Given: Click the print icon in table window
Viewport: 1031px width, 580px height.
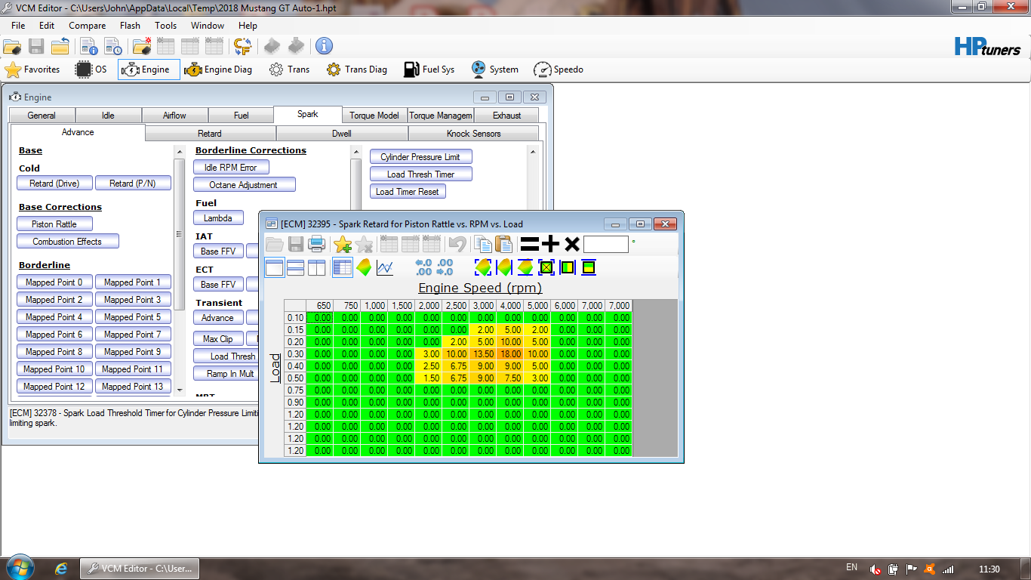Looking at the screenshot, I should (317, 244).
